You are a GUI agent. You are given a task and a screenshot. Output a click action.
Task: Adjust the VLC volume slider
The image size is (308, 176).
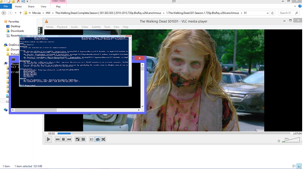(291, 140)
